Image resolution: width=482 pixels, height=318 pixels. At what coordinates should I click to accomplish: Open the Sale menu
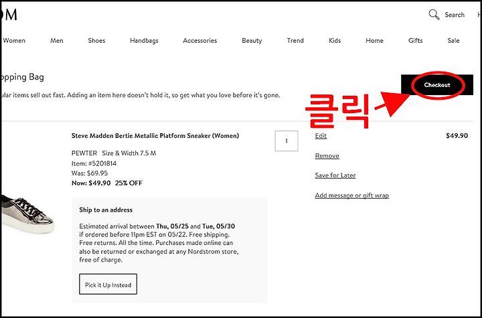[453, 41]
